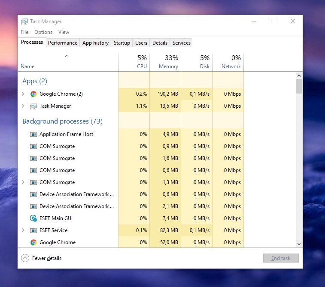This screenshot has width=325, height=287.
Task: Expand the COM Surrogate 1,3 MB entry
Action: [x=23, y=182]
